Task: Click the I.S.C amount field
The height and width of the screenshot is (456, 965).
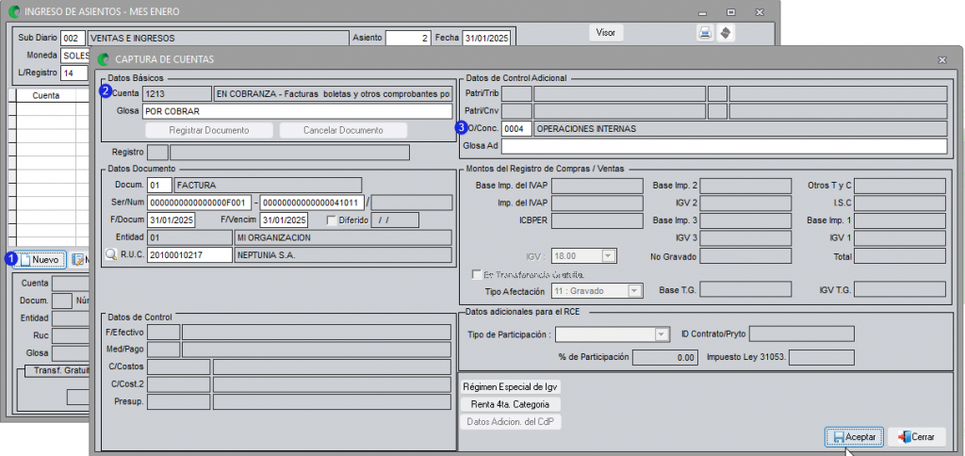Action: (900, 204)
